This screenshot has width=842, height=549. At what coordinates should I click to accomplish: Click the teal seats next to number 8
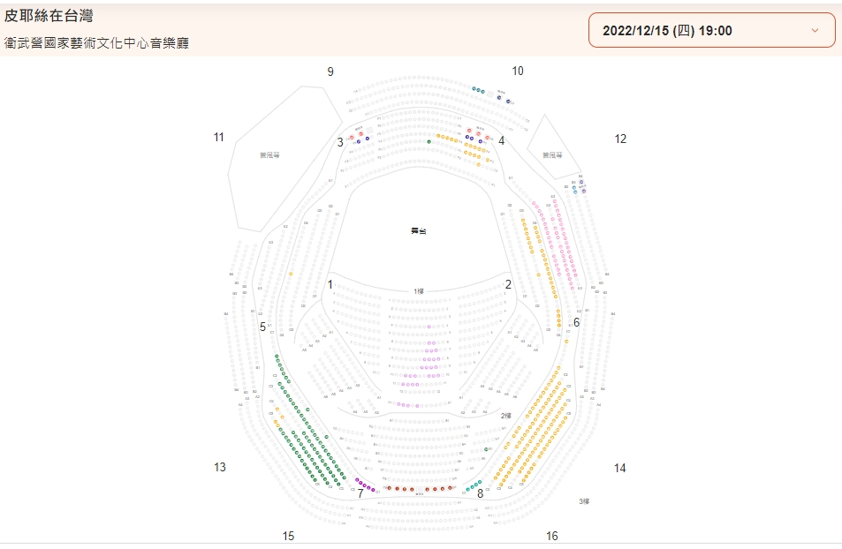pos(473,486)
